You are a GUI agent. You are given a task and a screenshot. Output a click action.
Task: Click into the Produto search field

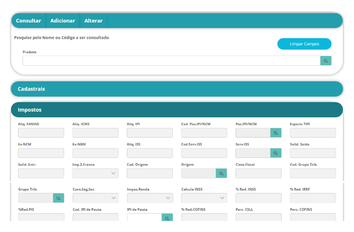(171, 61)
